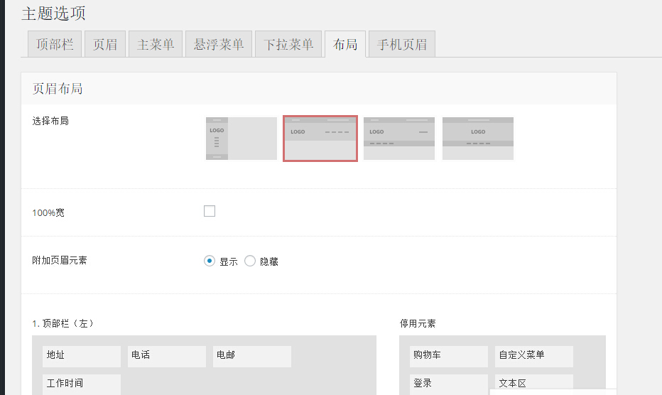Click the 购物车 disabled element

(x=449, y=356)
